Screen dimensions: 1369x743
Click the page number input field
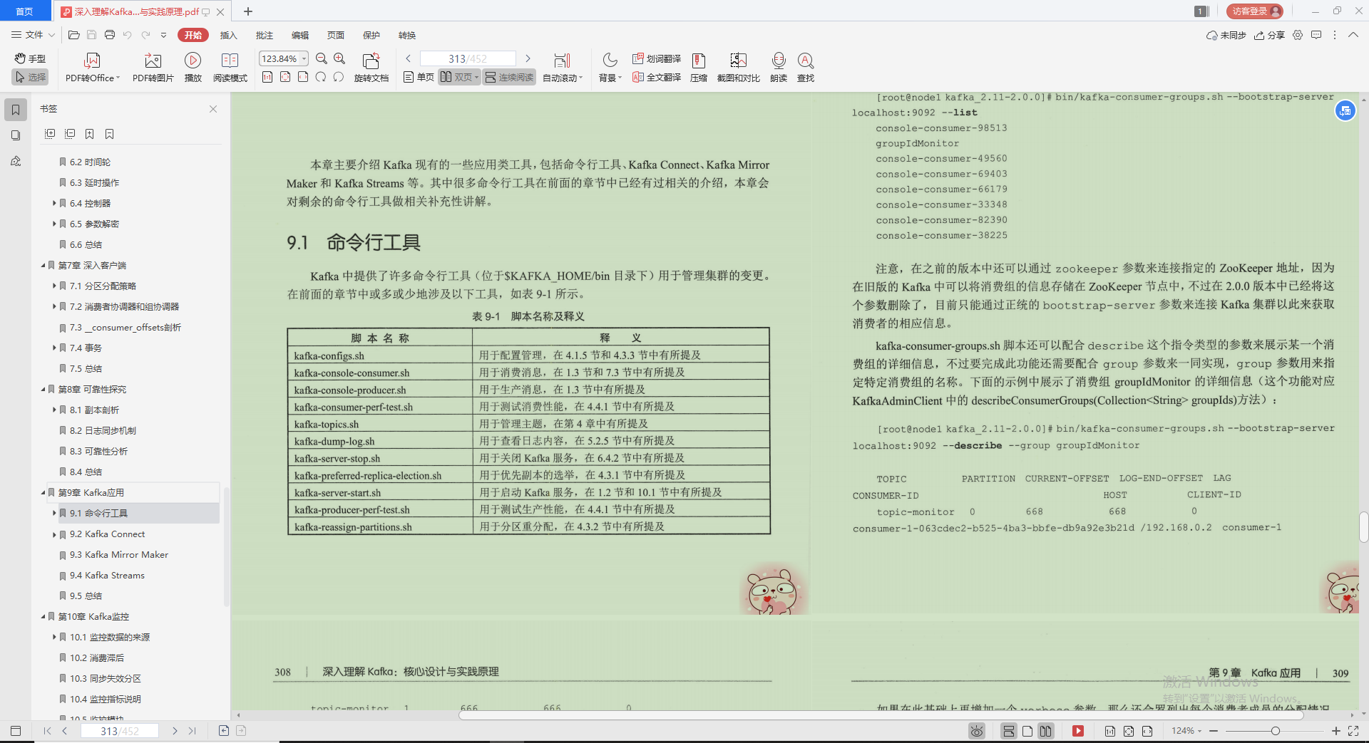point(467,58)
